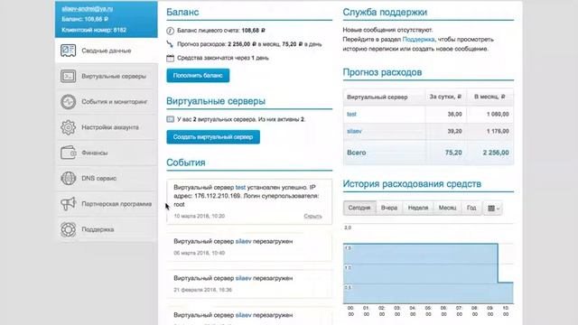Click the Пополнить баланс button

click(198, 76)
